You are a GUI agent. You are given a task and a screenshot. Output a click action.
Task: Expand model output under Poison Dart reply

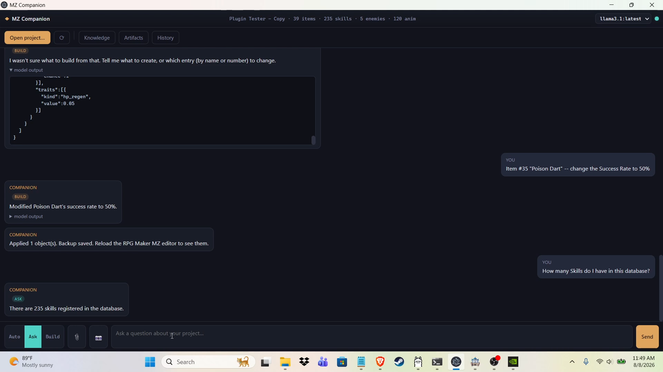(26, 217)
